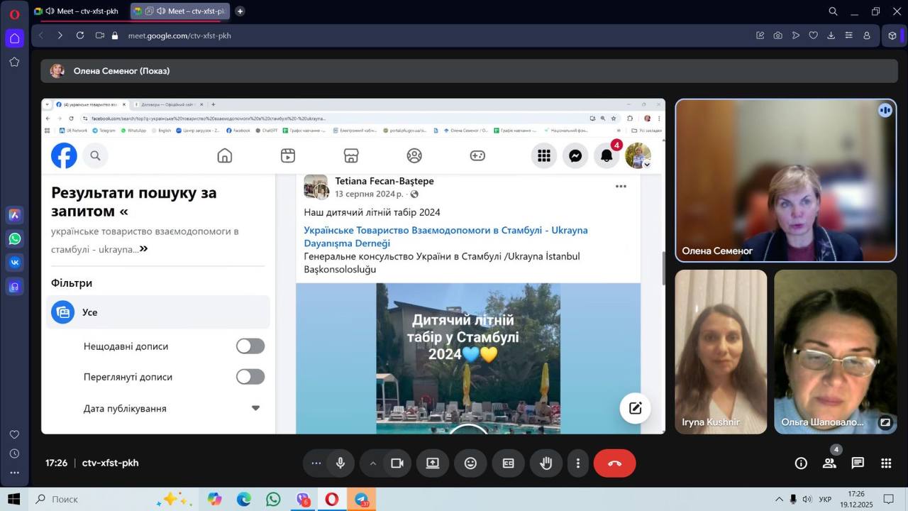Expand the Дата публікування filter

point(255,408)
